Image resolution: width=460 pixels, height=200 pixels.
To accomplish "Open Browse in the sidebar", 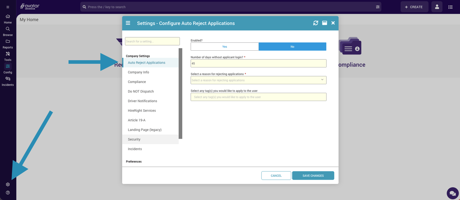I will coord(8,32).
